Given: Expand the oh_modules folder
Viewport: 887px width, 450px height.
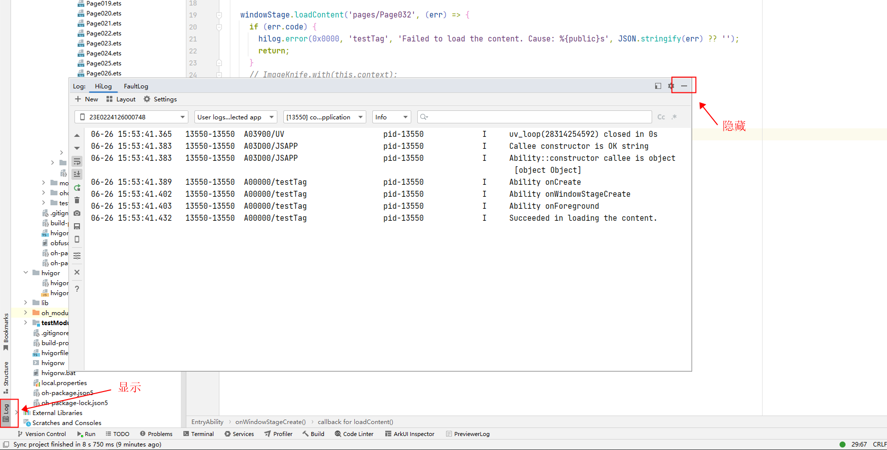Looking at the screenshot, I should [x=25, y=313].
